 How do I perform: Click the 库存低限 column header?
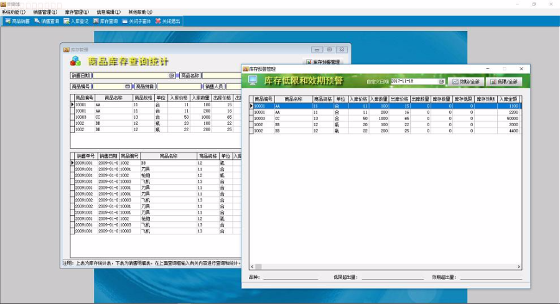[464, 99]
